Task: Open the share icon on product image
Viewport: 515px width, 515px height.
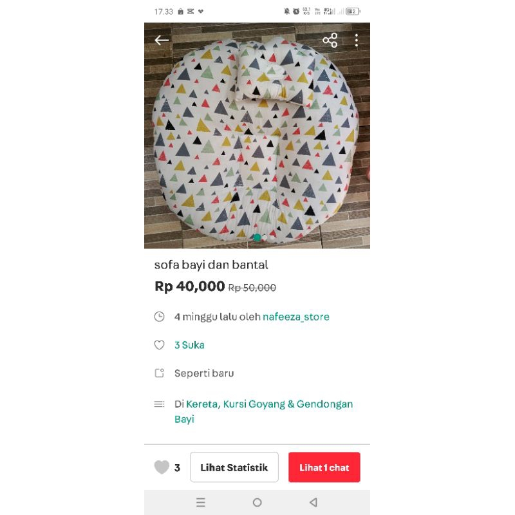Action: tap(330, 40)
